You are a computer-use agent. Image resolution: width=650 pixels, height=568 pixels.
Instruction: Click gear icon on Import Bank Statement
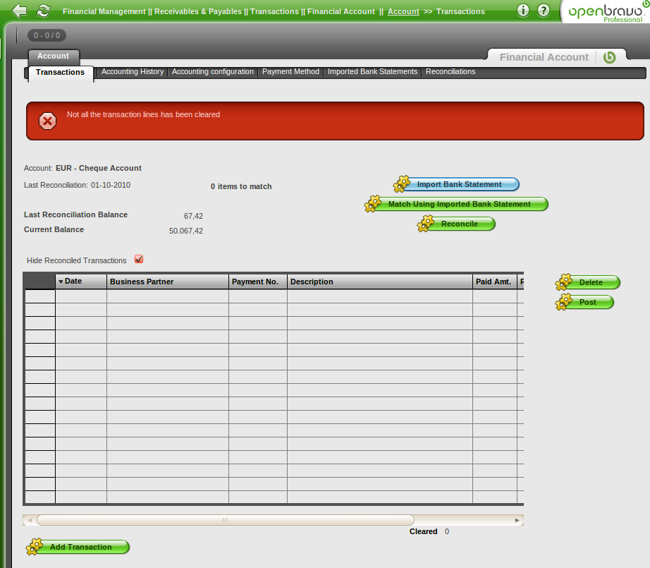click(x=401, y=183)
